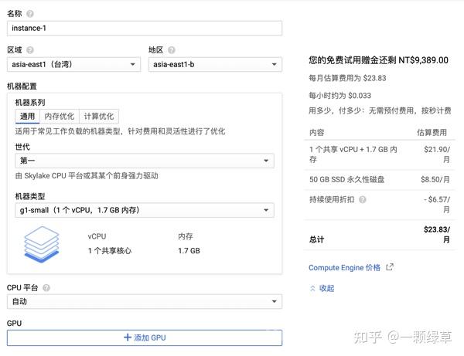Click the 1.7 GB 内存 value
Screen dimensions: 464x356
coord(189,251)
